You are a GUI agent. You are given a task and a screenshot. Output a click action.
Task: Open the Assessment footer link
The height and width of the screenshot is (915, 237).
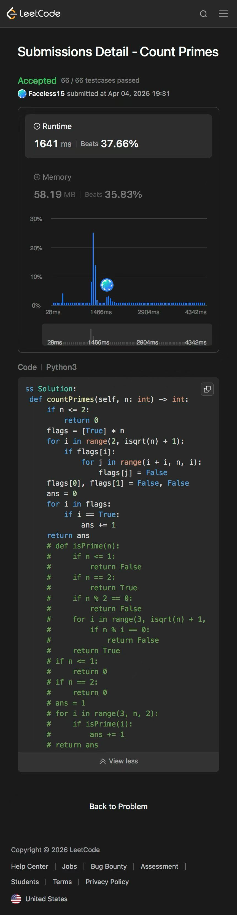pos(160,866)
